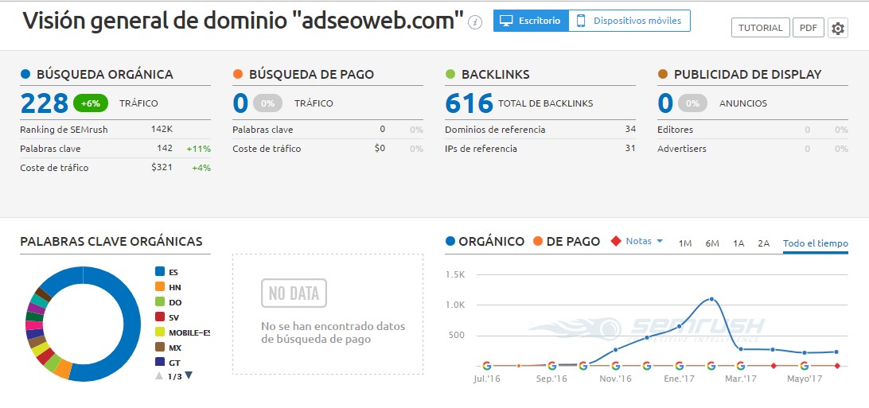Click the 228 organic traffic number

pos(45,103)
